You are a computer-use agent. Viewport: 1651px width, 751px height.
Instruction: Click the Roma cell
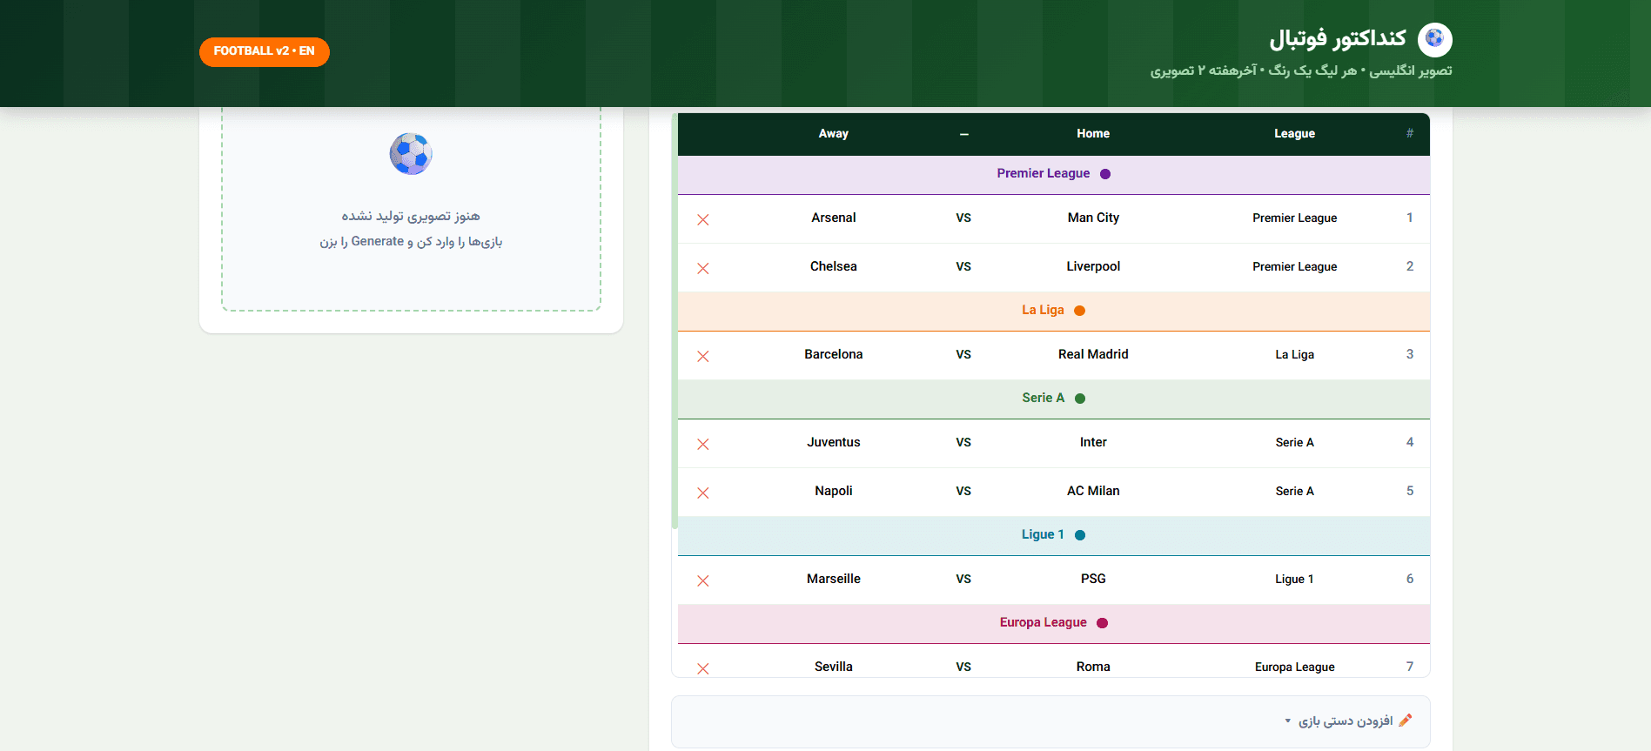1093,667
